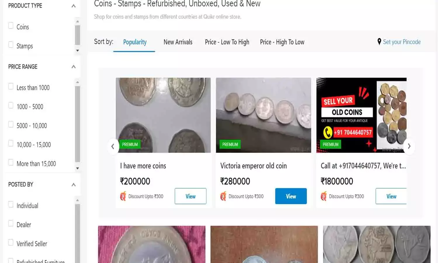438x263 pixels.
Task: Click Product Type list scroll-down arrow
Action: coord(77,51)
